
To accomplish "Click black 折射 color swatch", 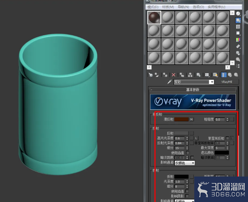I will [181, 177].
